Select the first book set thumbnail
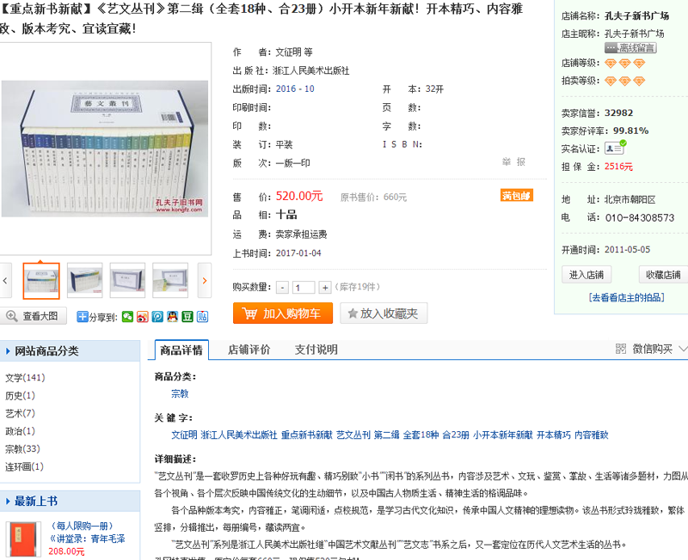 [x=41, y=281]
